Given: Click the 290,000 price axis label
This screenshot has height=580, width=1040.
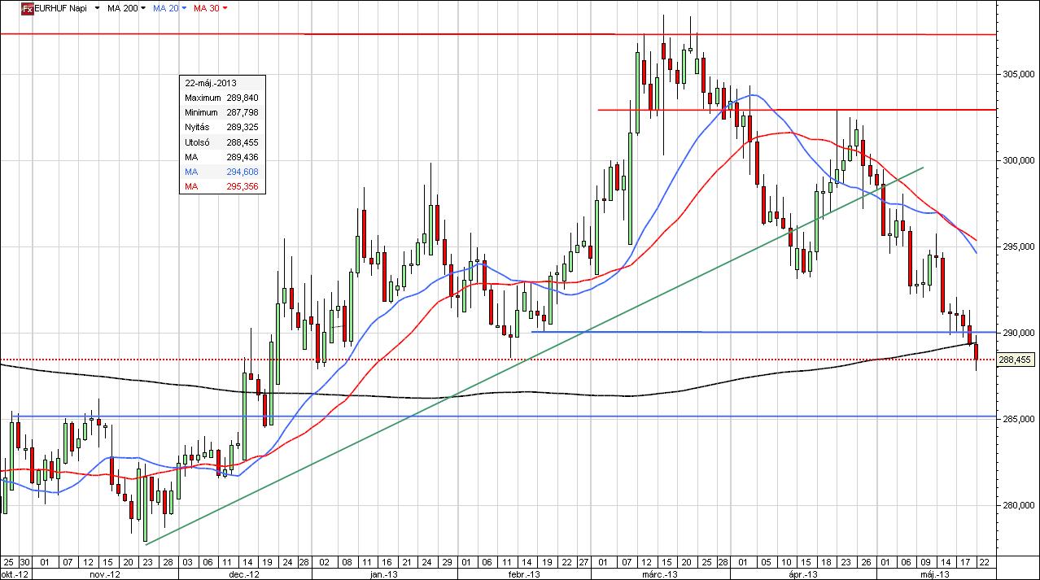Looking at the screenshot, I should (1017, 333).
